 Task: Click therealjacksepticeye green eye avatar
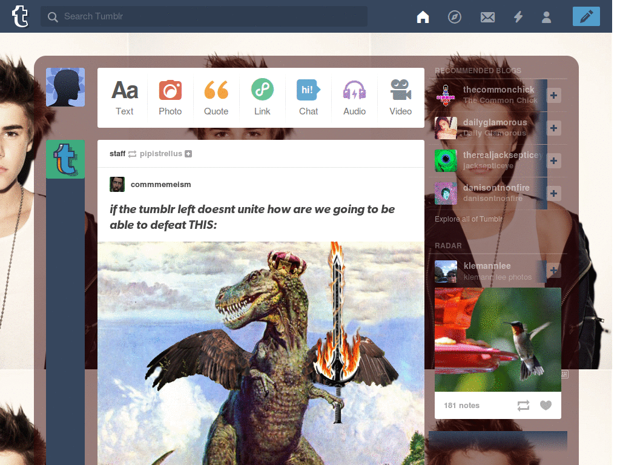click(x=446, y=160)
